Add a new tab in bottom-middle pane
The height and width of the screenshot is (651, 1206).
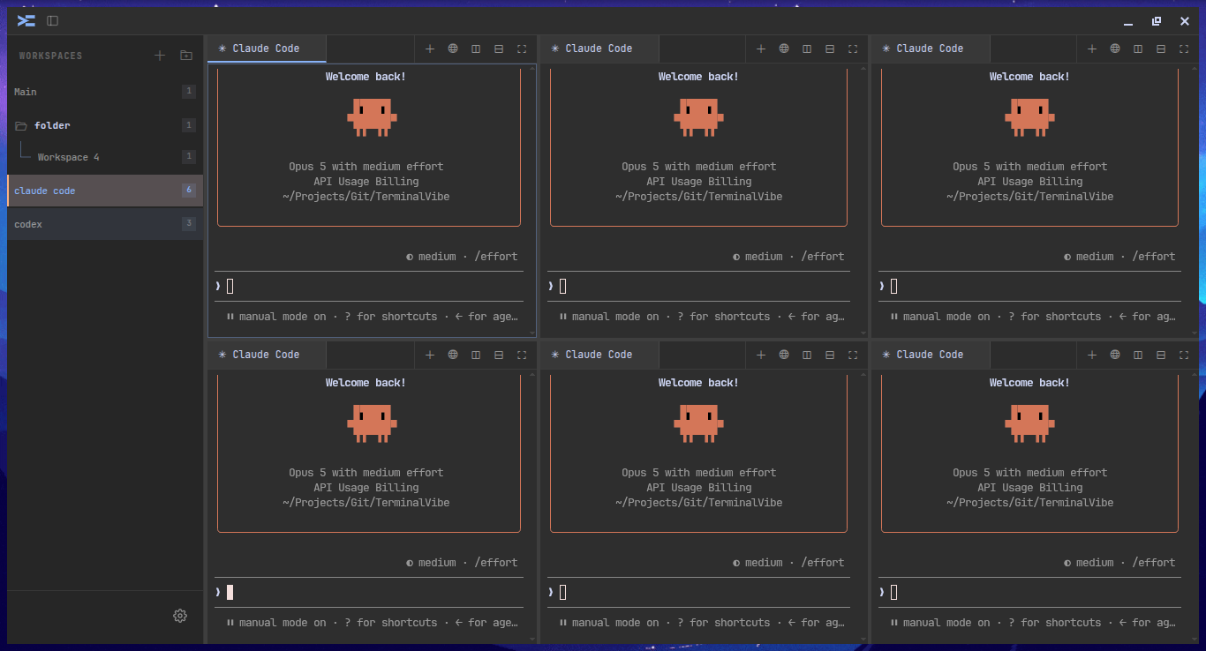[761, 355]
